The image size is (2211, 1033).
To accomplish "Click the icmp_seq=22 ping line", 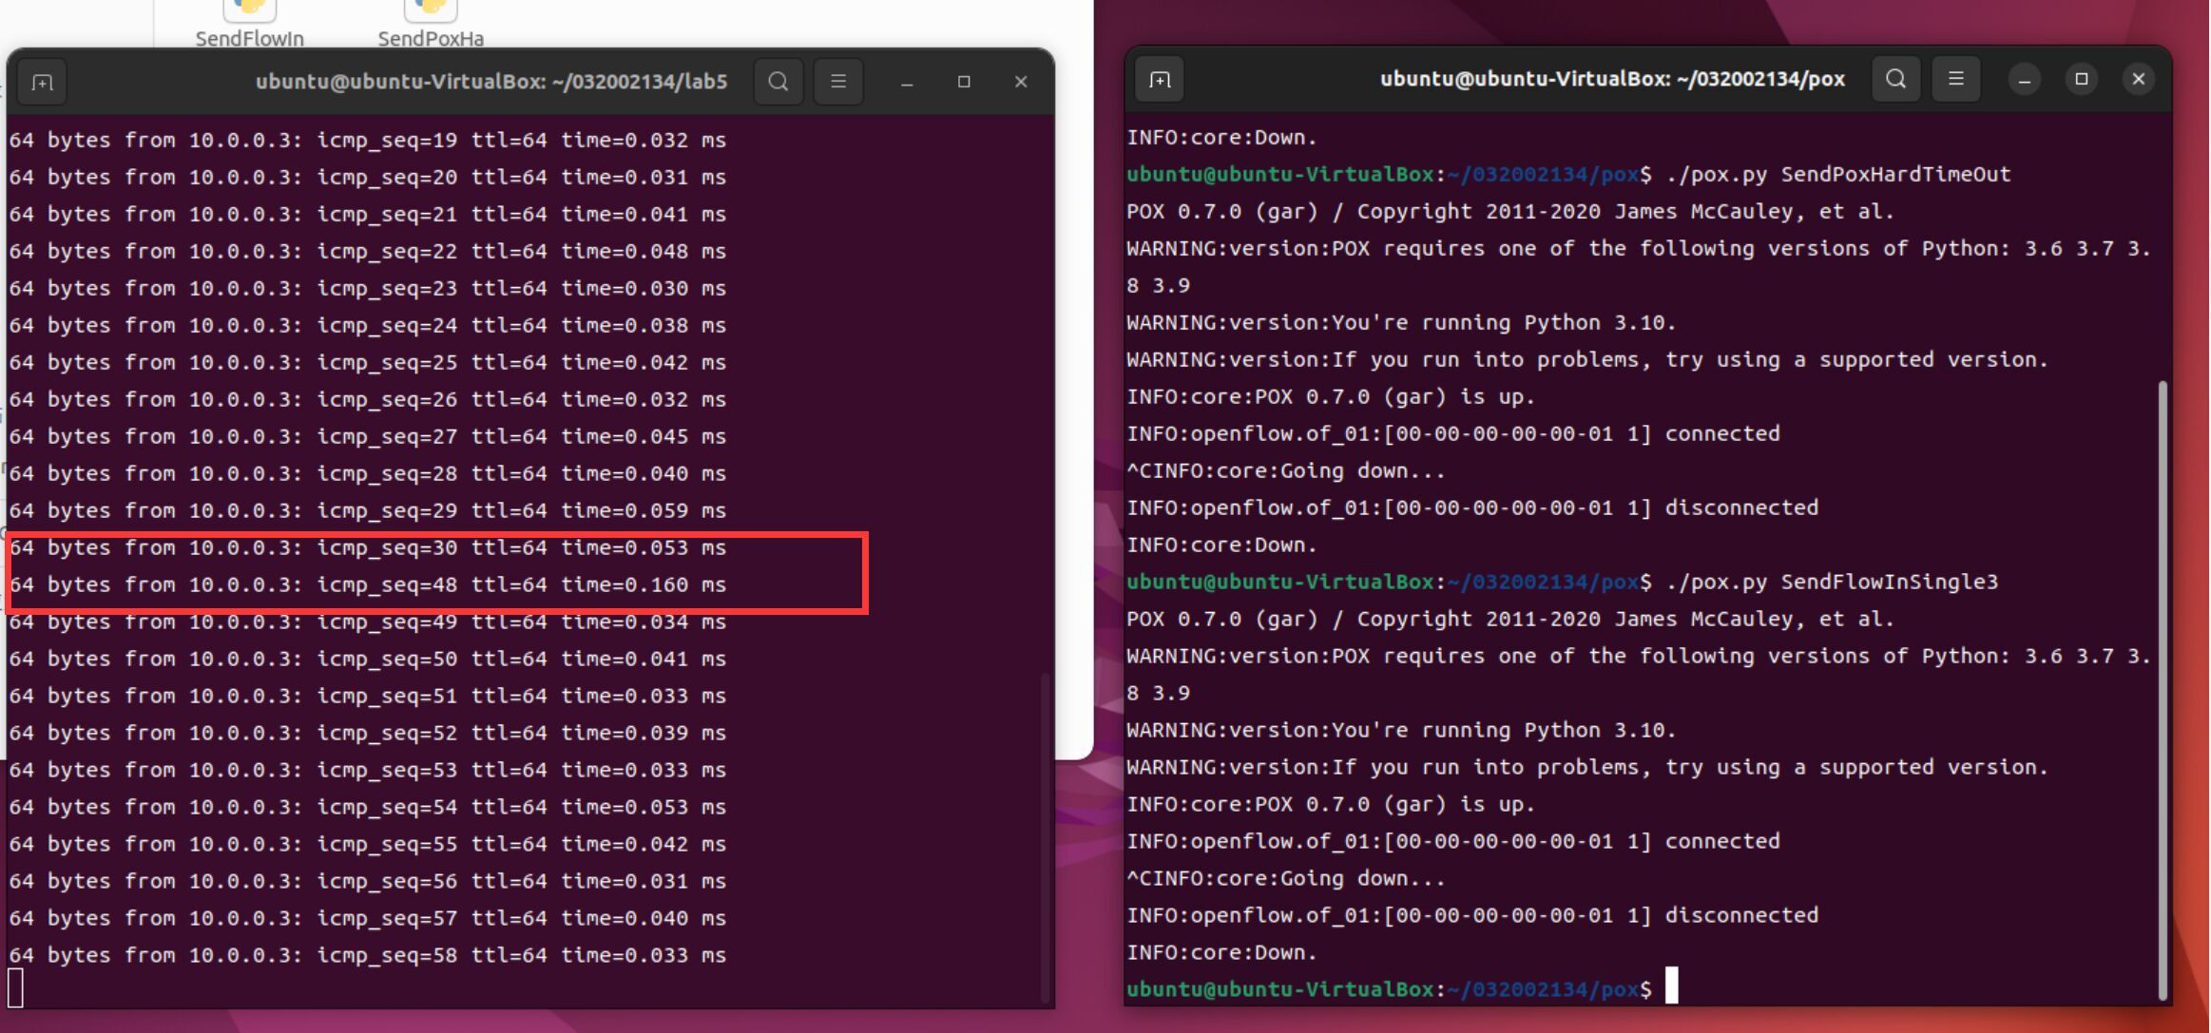I will click(x=368, y=252).
